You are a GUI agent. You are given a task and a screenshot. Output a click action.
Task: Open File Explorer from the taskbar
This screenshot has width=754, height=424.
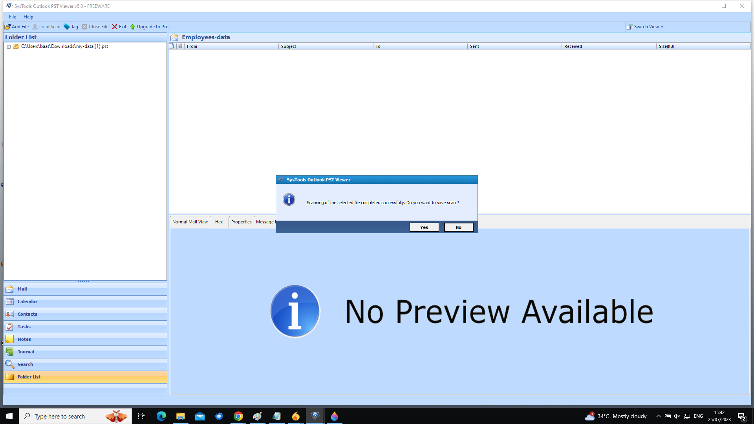coord(180,416)
